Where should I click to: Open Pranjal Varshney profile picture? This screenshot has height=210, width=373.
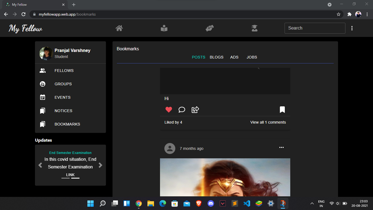tap(46, 53)
